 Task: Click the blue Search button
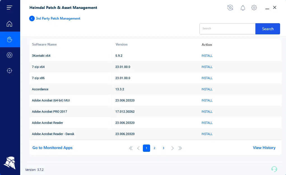point(268,29)
